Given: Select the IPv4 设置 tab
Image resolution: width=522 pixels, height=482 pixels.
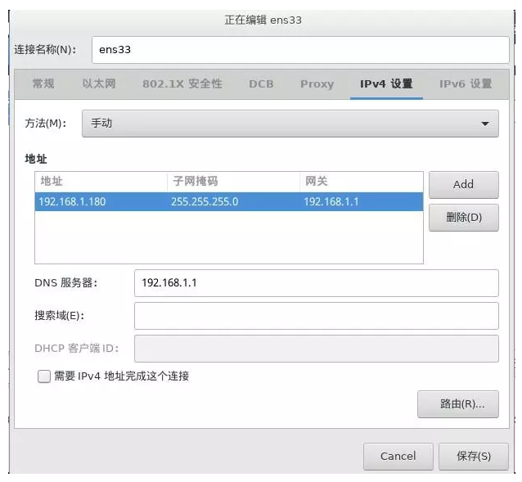Looking at the screenshot, I should (x=386, y=84).
